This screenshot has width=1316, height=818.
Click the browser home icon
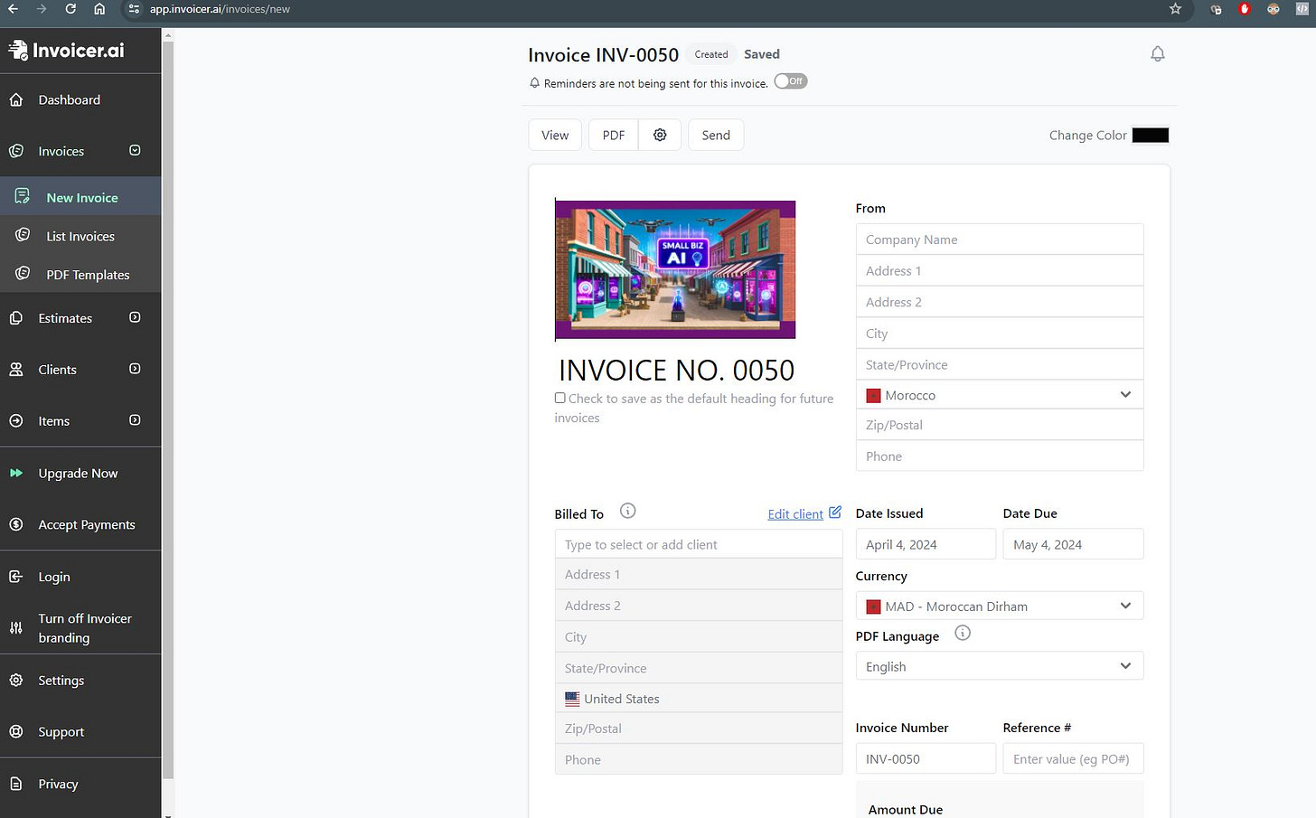point(99,9)
